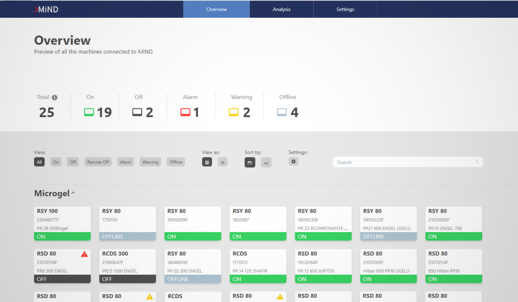Click the green On monitor icon
Screen dimensions: 518x302
tap(89, 112)
